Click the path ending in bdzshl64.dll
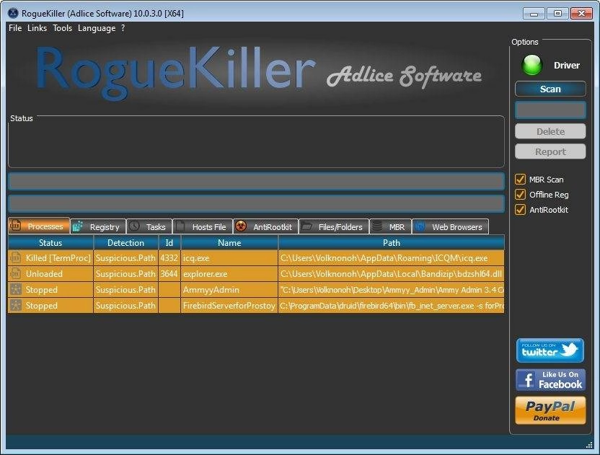The height and width of the screenshot is (455, 600). tap(392, 273)
